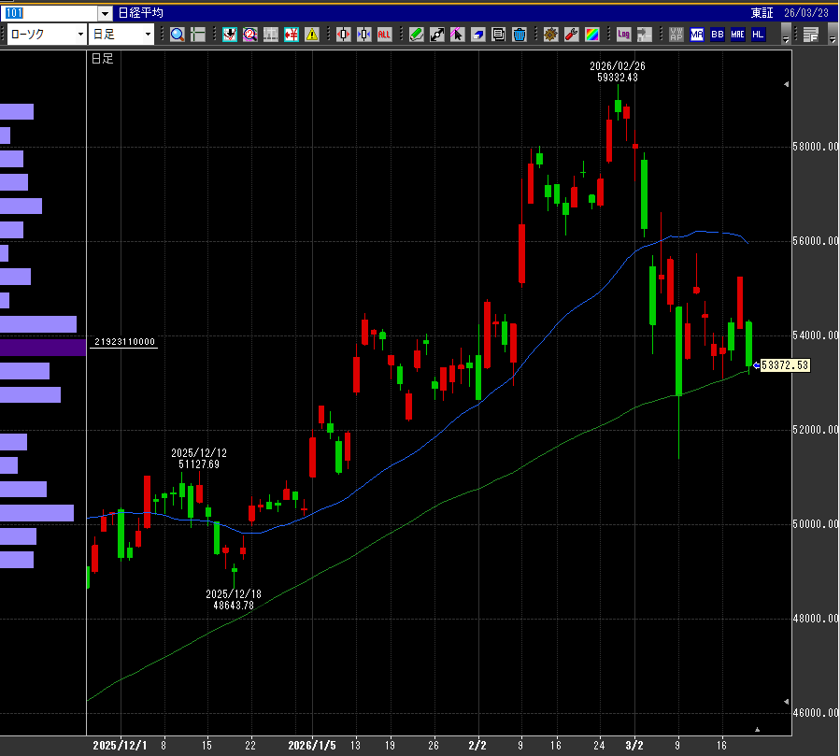This screenshot has height=756, width=840.
Task: Click the 21923110000 volume value label
Action: pyautogui.click(x=124, y=342)
